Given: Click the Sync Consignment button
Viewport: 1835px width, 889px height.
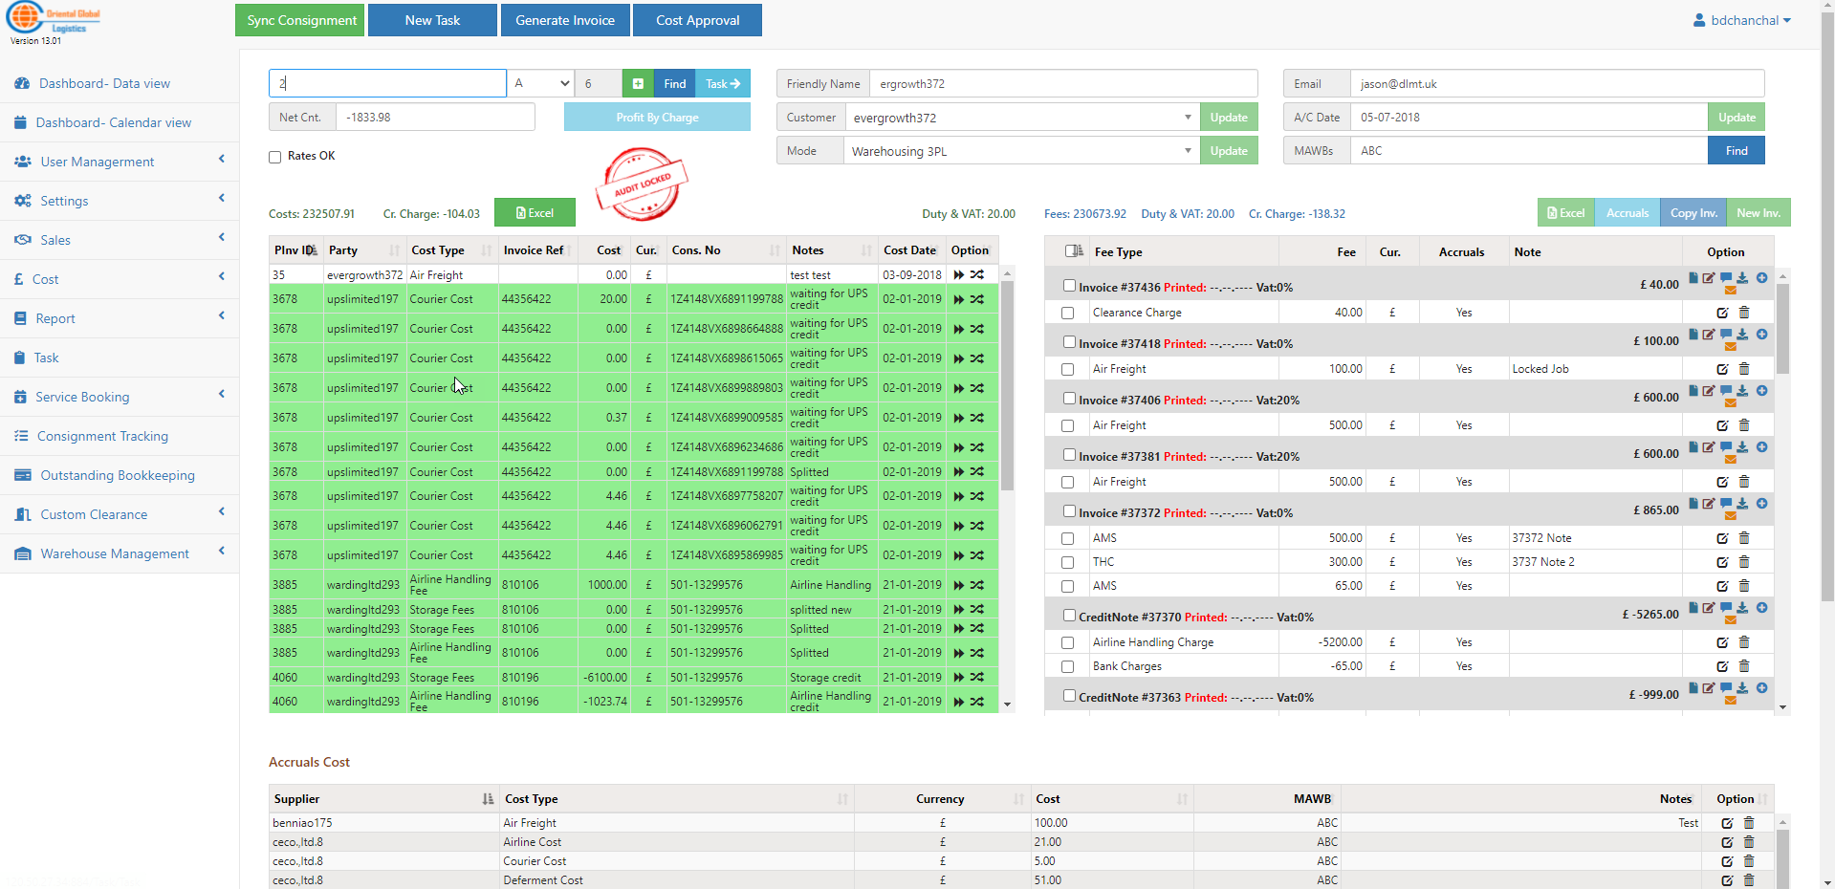Looking at the screenshot, I should [300, 20].
